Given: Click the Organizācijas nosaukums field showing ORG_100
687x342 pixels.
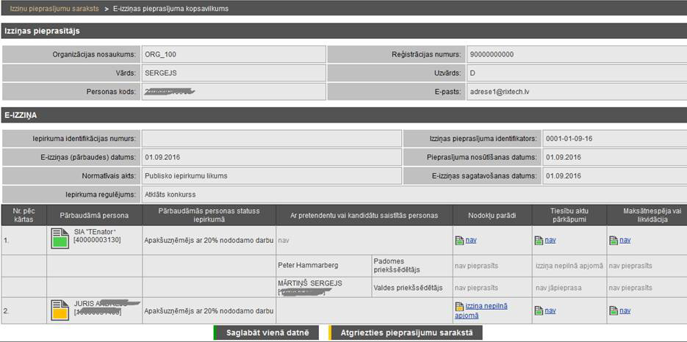Looking at the screenshot, I should 232,54.
